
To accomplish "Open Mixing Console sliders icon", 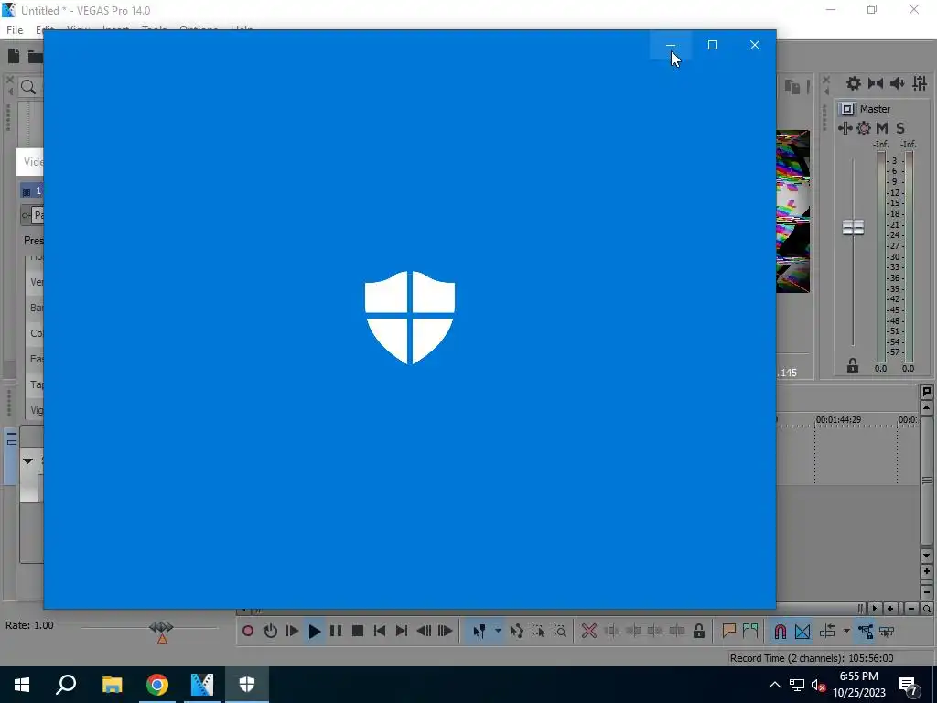I will coord(920,83).
